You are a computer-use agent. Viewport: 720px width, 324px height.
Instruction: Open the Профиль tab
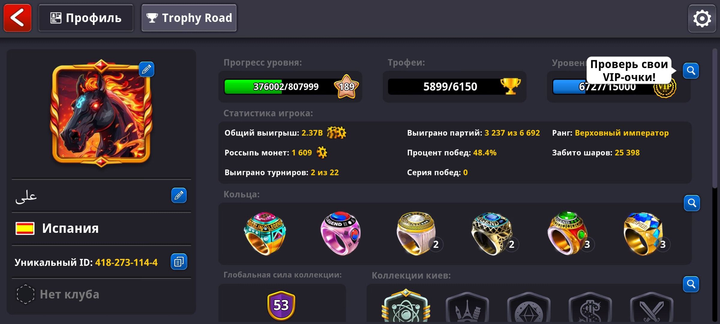click(86, 18)
